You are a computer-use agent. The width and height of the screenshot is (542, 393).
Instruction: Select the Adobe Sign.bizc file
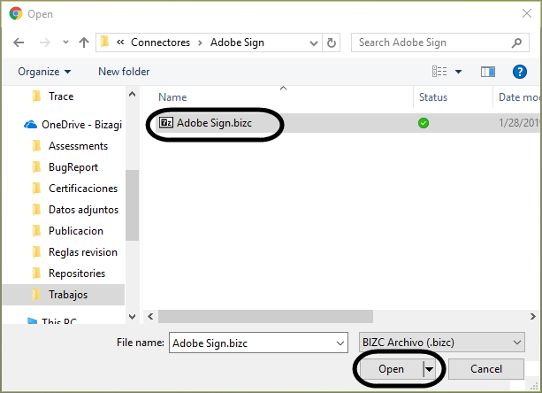tap(214, 123)
